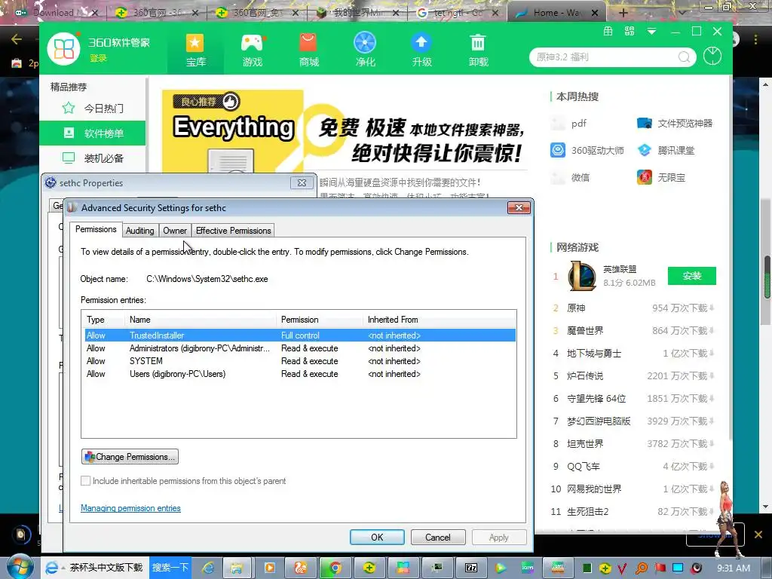This screenshot has height=579, width=772.
Task: Click the speaker icon in system tray
Action: (696, 568)
